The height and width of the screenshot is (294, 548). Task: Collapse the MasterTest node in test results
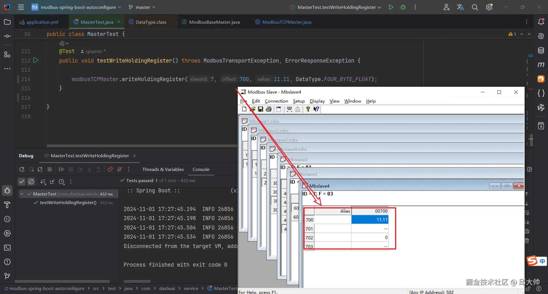tap(22, 194)
